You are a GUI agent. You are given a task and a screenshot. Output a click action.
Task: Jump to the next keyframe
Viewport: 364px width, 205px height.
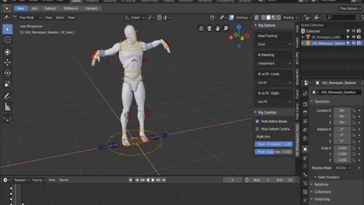point(158,180)
